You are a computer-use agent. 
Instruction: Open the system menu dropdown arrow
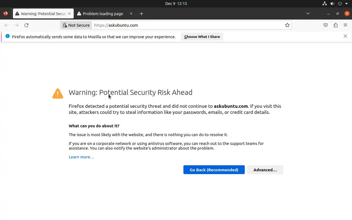[x=346, y=4]
